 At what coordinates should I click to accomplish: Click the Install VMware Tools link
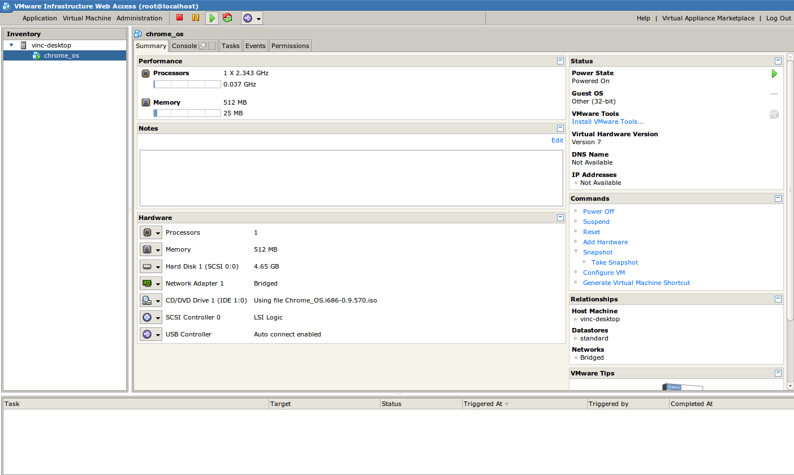click(x=608, y=122)
